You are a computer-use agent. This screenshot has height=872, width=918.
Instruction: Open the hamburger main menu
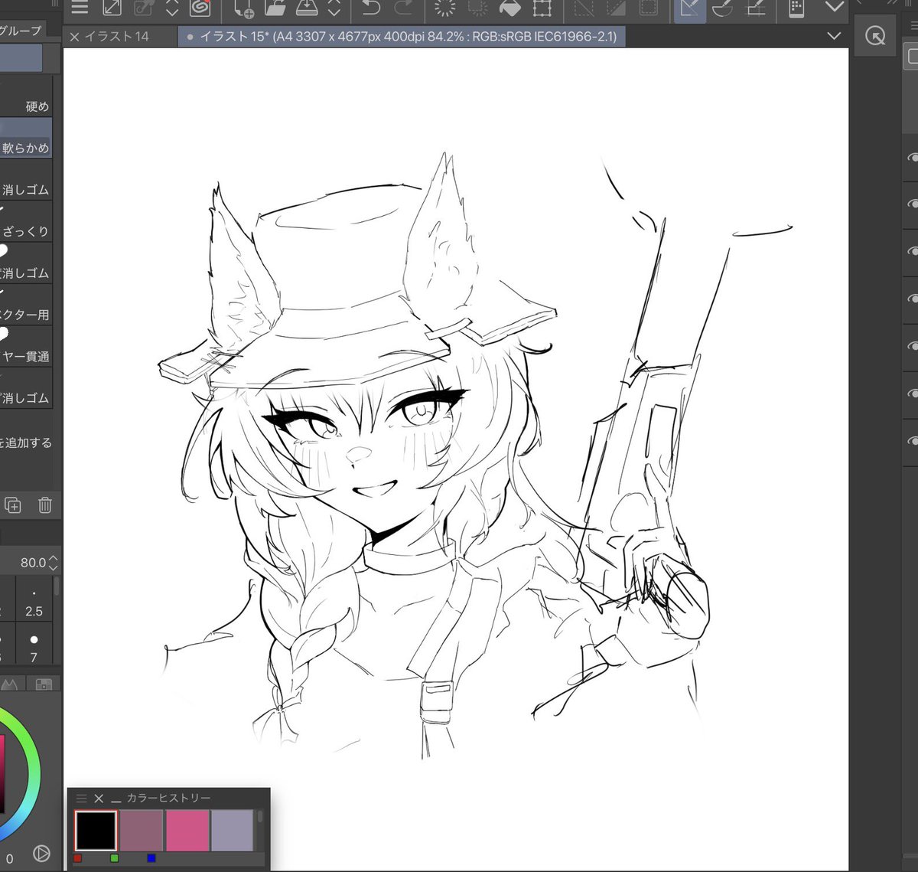click(80, 8)
